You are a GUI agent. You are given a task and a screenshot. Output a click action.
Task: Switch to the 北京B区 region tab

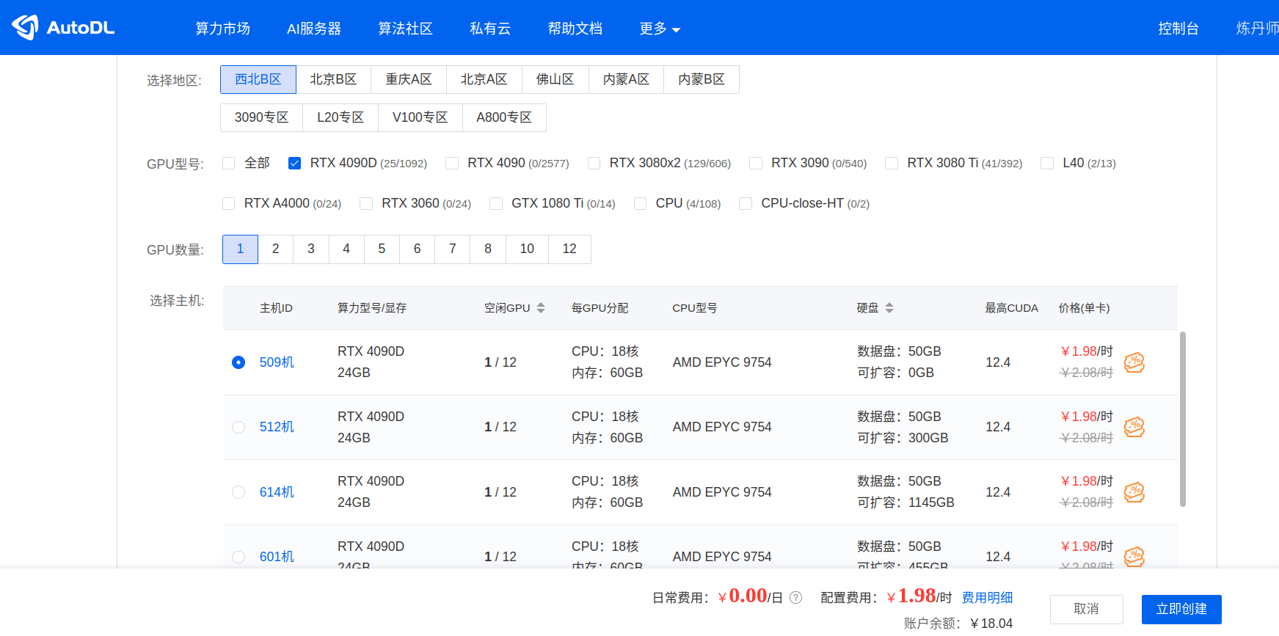pos(333,79)
